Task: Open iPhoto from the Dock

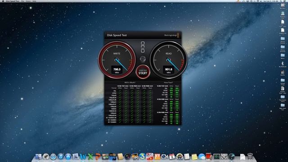Action: coord(135,157)
